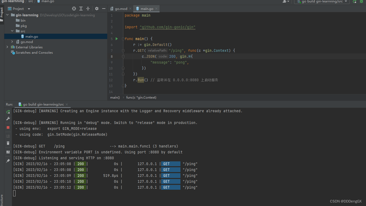
Task: Fold the r.GET block at line 7
Action: point(123,50)
